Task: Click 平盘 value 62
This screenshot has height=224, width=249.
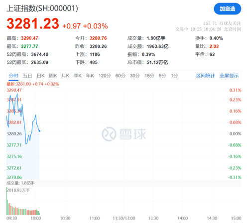Action: [212, 54]
